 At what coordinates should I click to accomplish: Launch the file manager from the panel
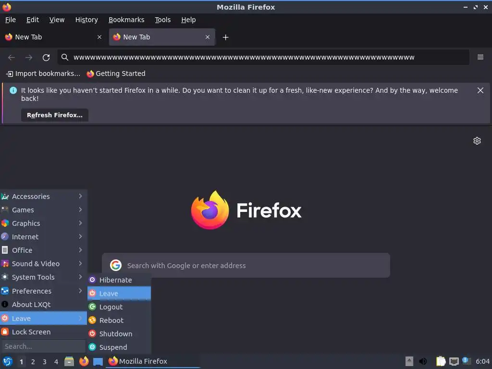pyautogui.click(x=69, y=361)
